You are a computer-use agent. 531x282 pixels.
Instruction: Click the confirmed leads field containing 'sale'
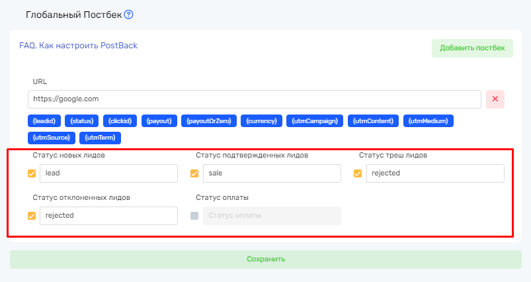(271, 173)
